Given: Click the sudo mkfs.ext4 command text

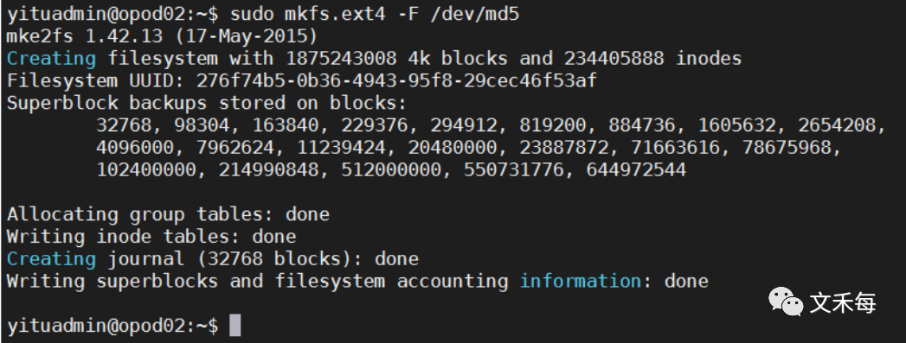Looking at the screenshot, I should [307, 14].
